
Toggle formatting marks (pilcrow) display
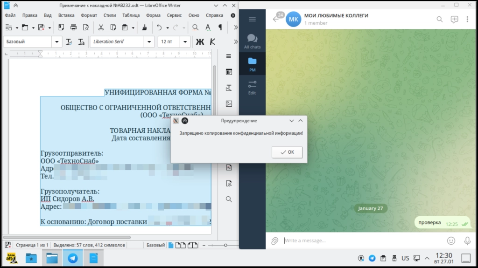[x=220, y=27]
